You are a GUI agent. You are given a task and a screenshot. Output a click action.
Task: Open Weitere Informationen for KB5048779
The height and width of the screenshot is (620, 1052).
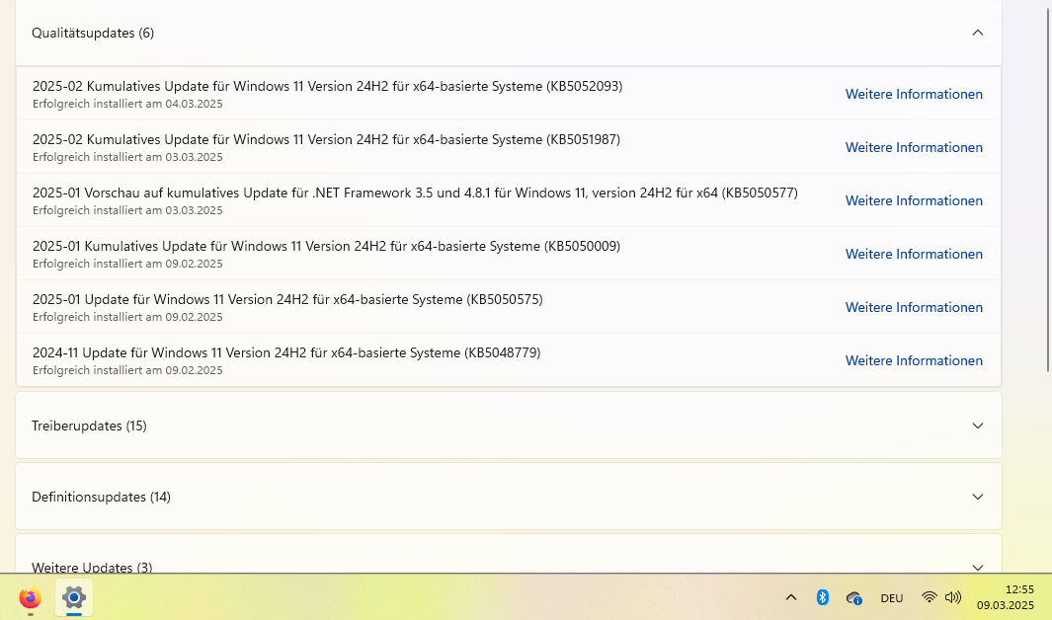(914, 360)
